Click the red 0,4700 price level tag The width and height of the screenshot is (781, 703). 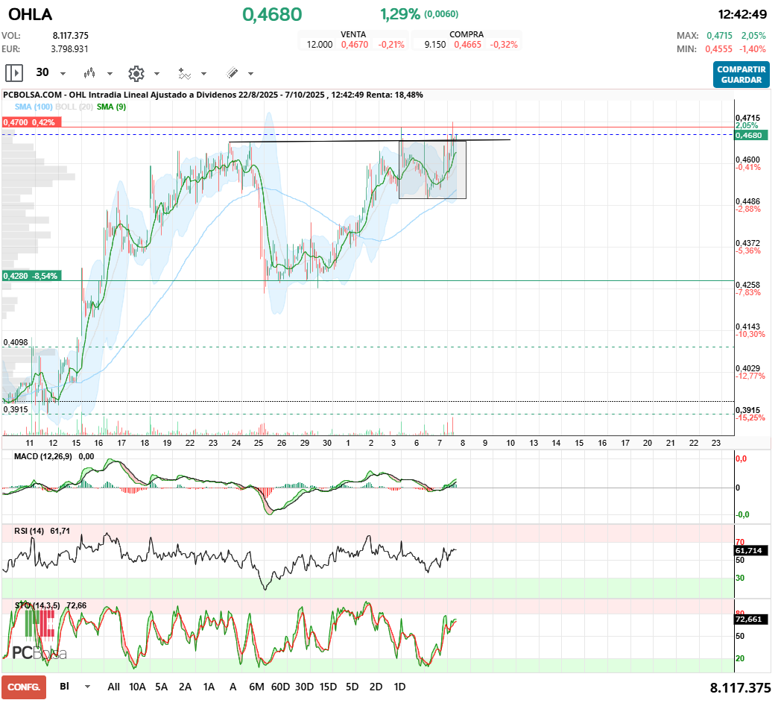pos(31,122)
